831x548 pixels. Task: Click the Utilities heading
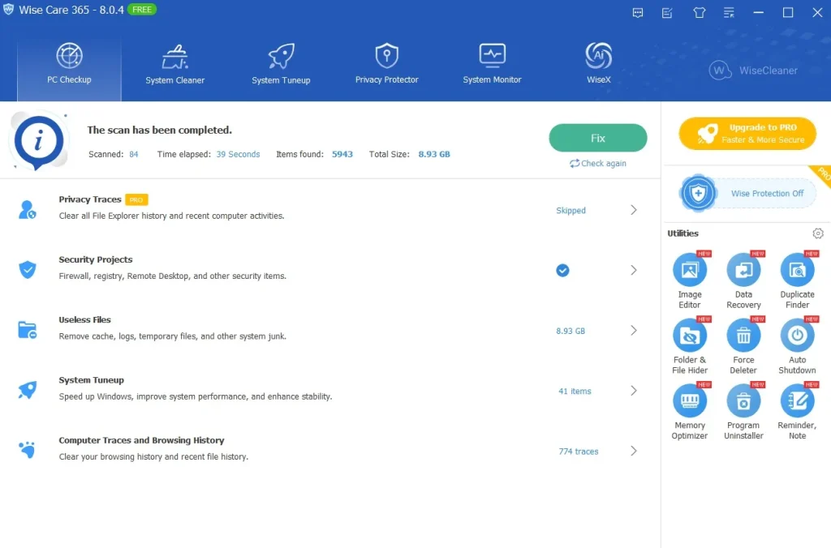click(x=682, y=233)
